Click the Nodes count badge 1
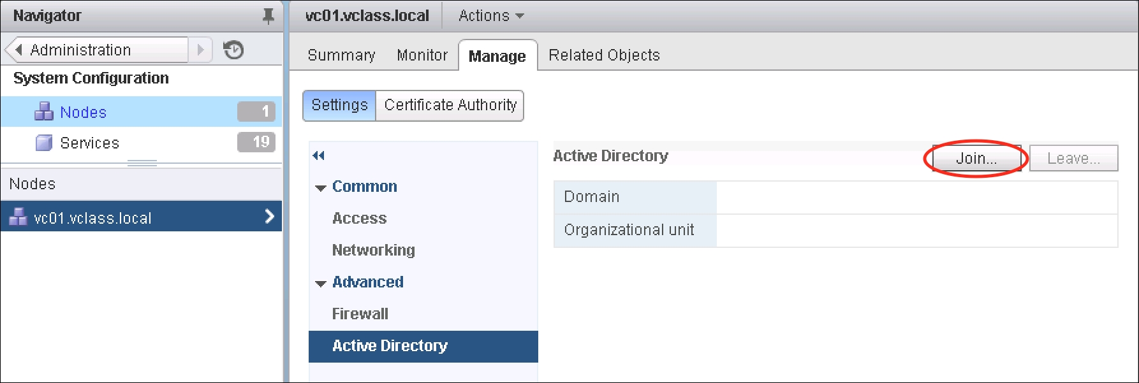 (256, 112)
